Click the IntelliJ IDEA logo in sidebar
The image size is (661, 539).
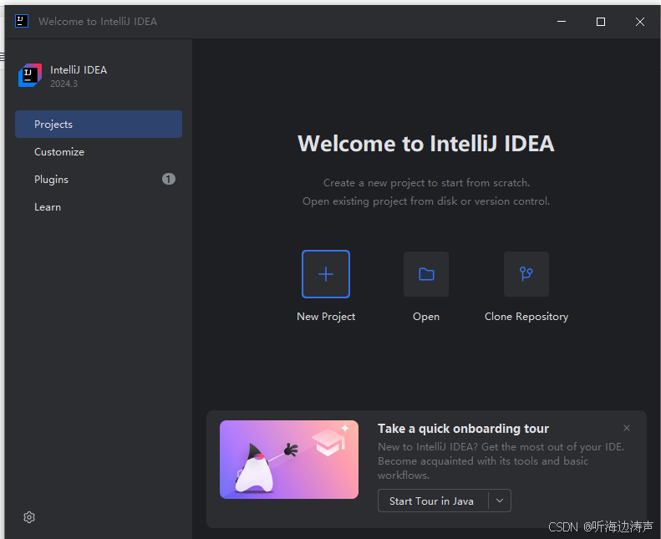point(30,75)
